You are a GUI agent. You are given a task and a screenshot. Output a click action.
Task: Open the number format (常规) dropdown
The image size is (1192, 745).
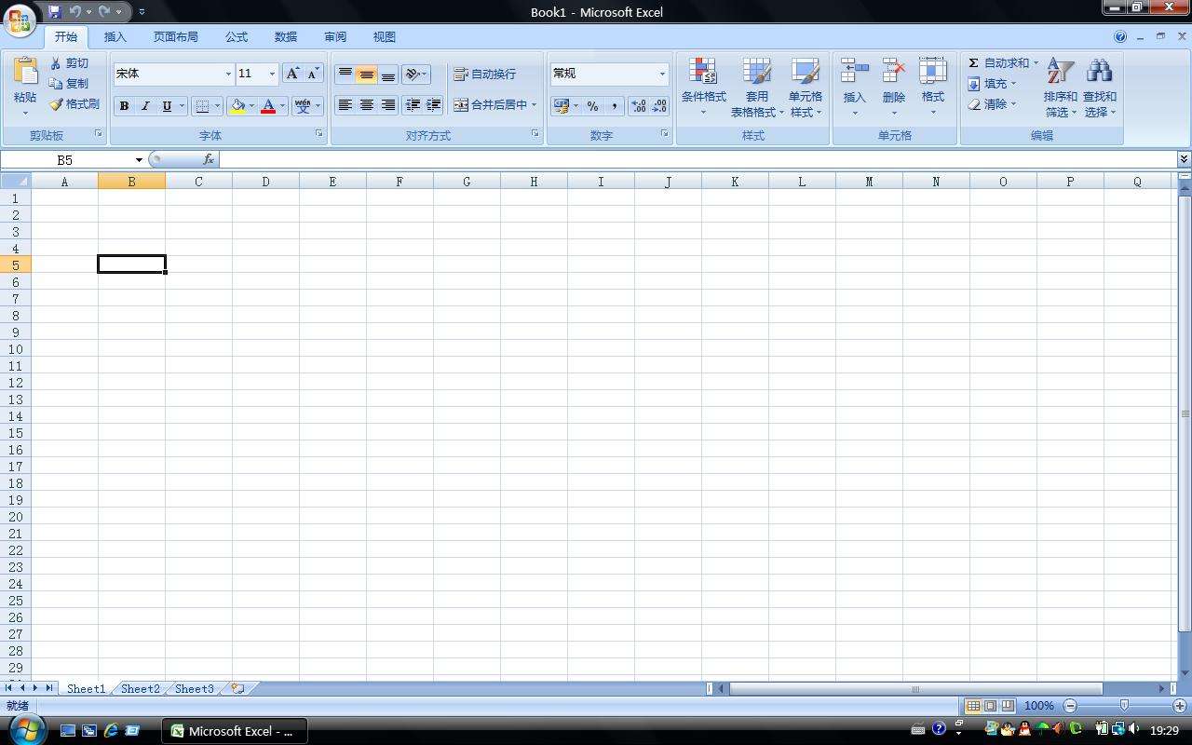(x=661, y=74)
